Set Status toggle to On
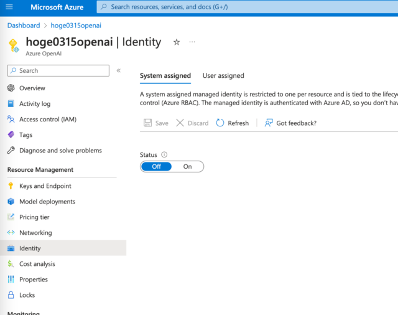 (x=187, y=167)
